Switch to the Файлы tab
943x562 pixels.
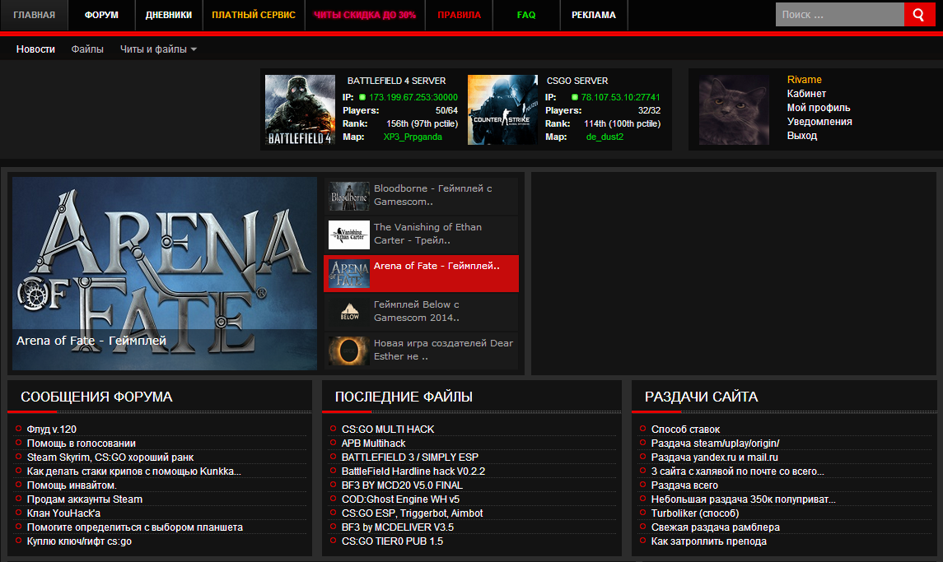pyautogui.click(x=87, y=49)
